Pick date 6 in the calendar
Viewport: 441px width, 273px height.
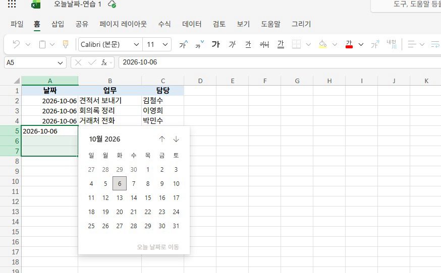[x=120, y=183]
